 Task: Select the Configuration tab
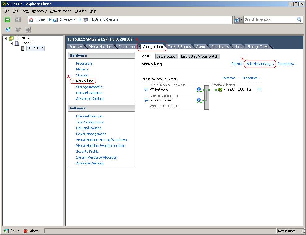tap(153, 47)
